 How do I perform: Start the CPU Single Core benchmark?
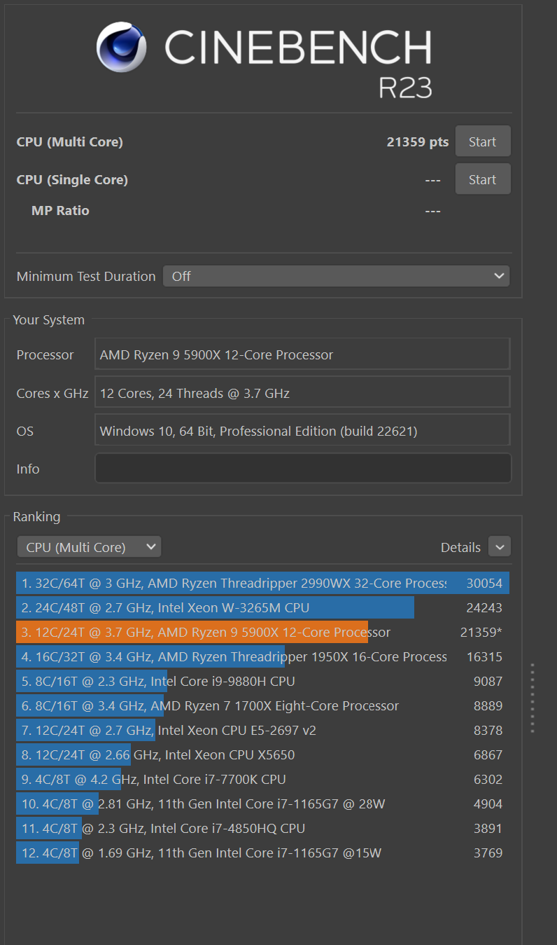[483, 179]
